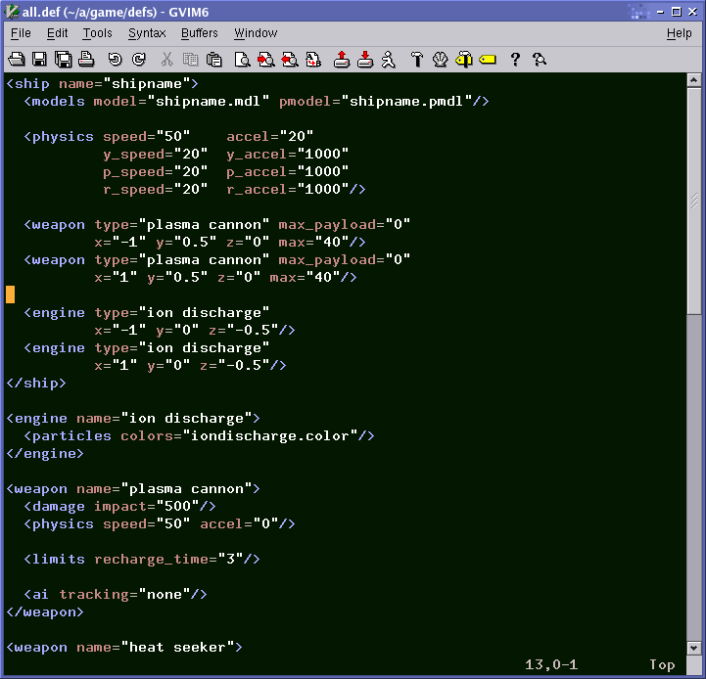This screenshot has height=679, width=706.
Task: Save the current file via floppy icon
Action: (x=39, y=60)
